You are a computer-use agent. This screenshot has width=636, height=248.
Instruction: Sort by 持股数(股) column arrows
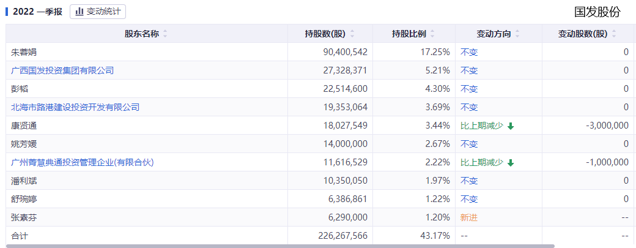pos(352,34)
